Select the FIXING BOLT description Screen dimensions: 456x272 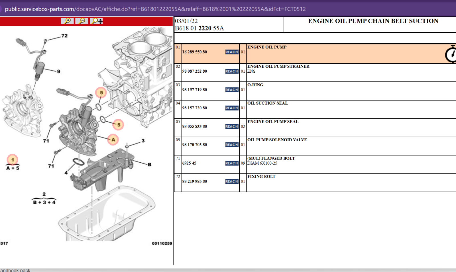pyautogui.click(x=261, y=177)
